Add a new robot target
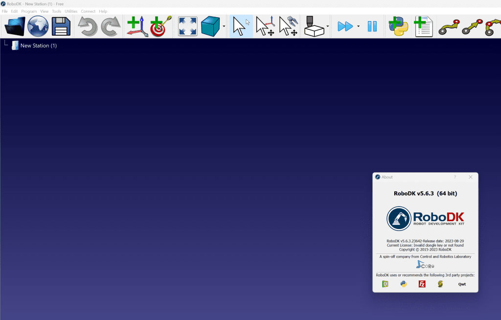 tap(160, 26)
